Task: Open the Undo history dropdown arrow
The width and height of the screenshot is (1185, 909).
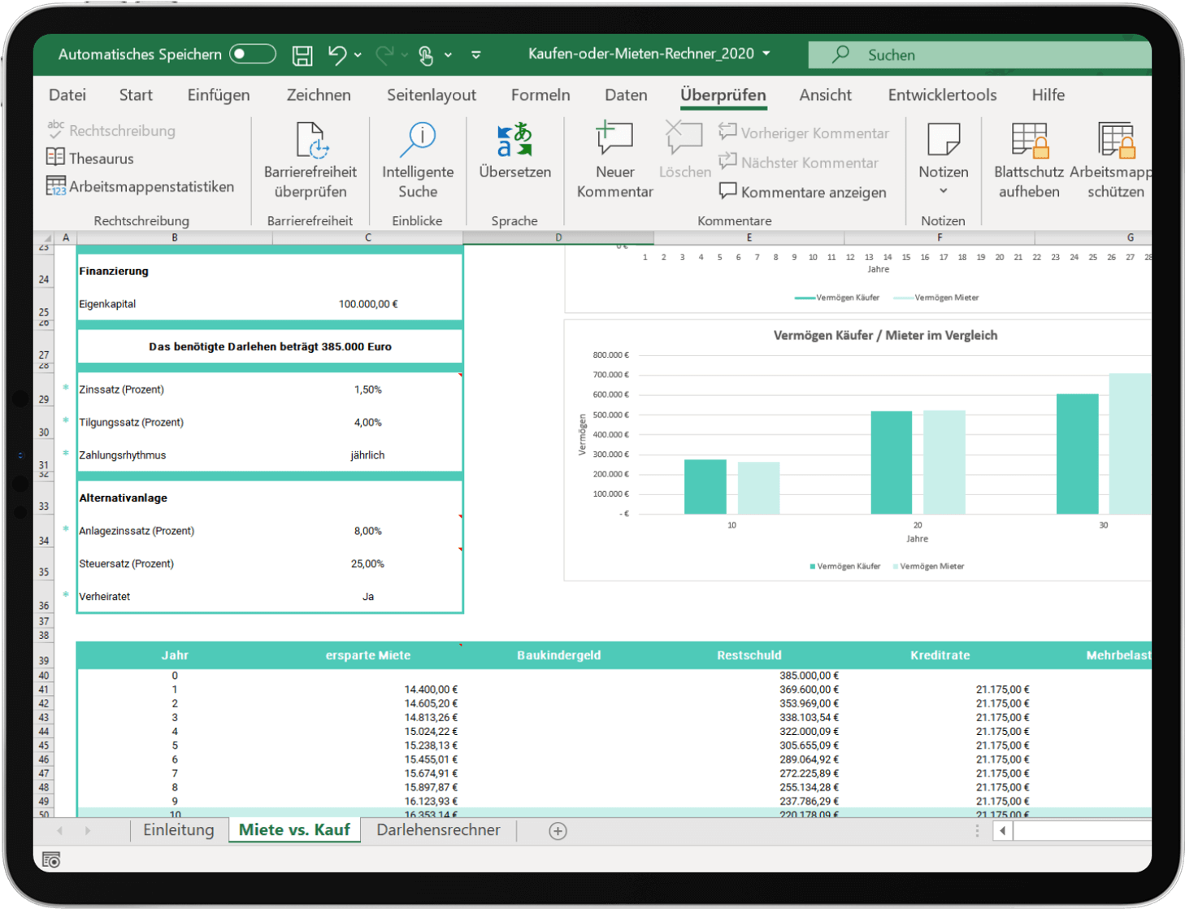Action: (x=358, y=55)
